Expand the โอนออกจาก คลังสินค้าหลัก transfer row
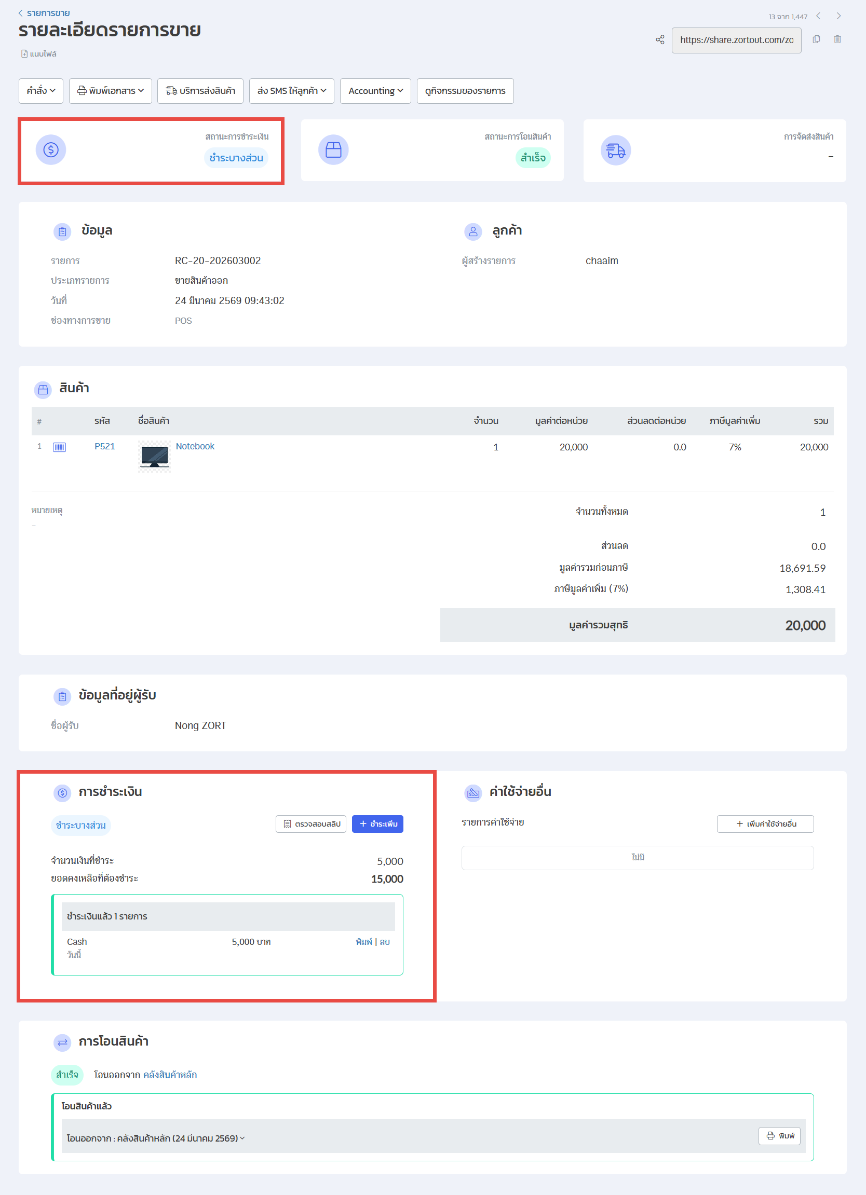The width and height of the screenshot is (866, 1195). pos(156,1138)
